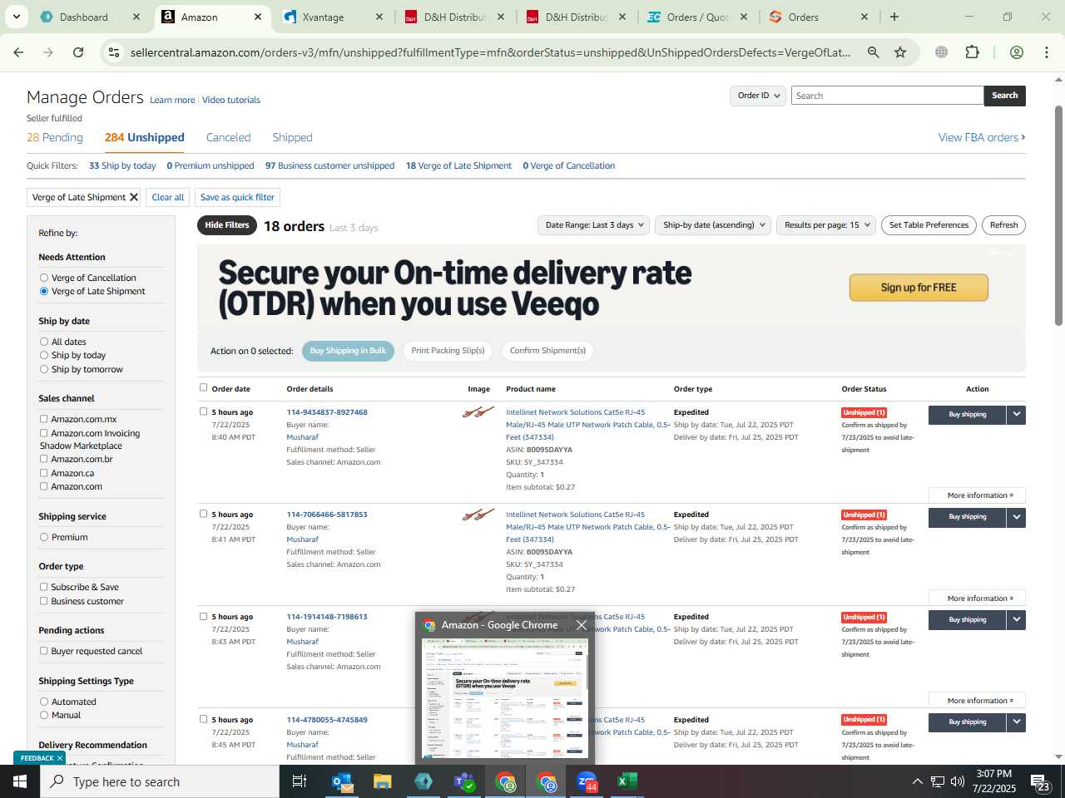Screen dimensions: 1065x798
Task: Select Ship by today radio option
Action: pyautogui.click(x=44, y=355)
